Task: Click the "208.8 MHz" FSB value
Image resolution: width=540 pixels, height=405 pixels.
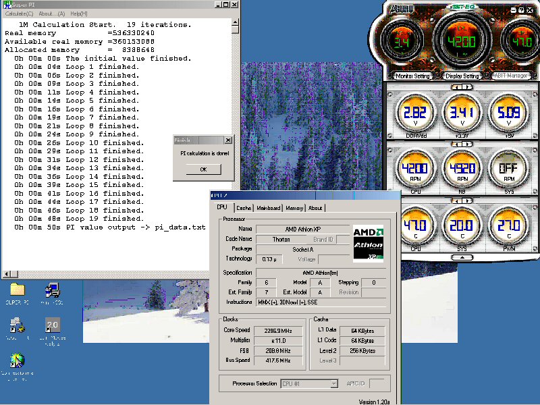Action: coord(278,351)
